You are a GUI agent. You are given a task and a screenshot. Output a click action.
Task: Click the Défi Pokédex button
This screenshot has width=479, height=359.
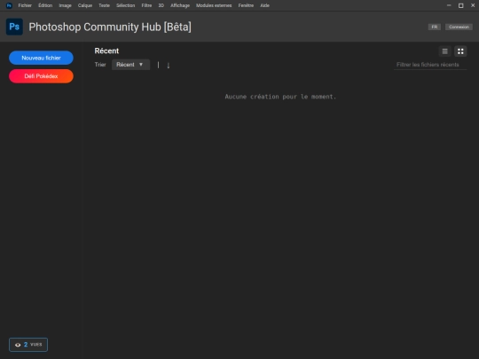click(x=41, y=76)
